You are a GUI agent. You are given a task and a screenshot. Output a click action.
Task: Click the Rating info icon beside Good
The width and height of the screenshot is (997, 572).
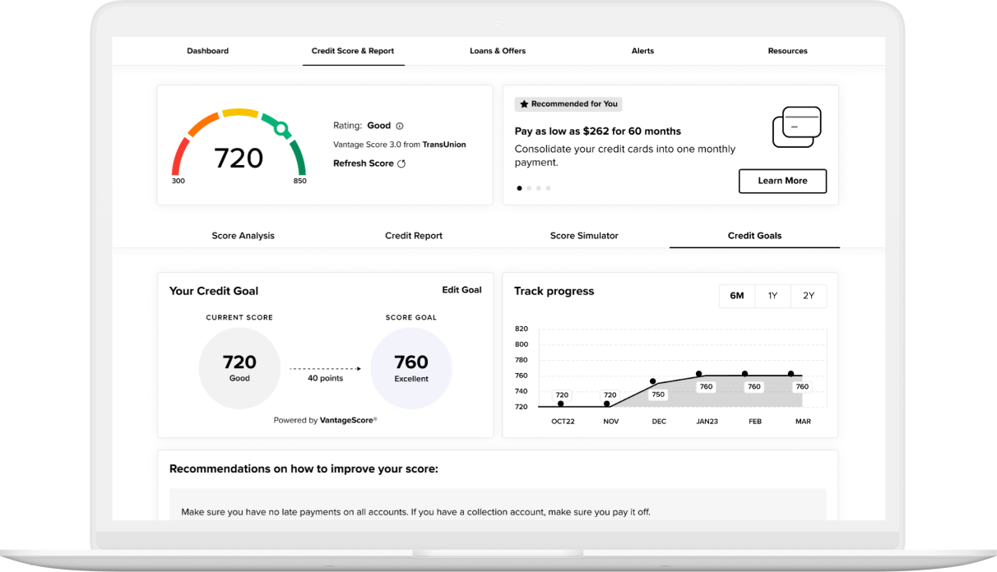tap(400, 126)
